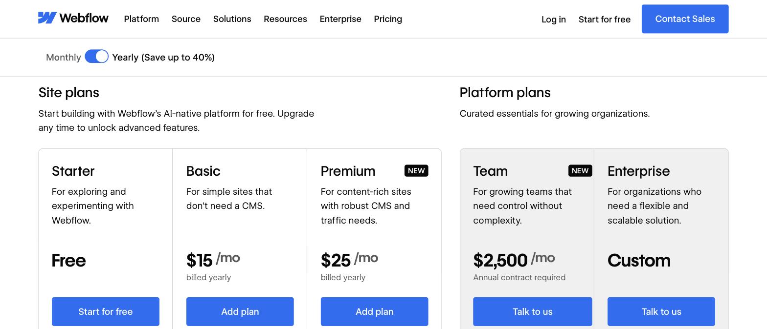The height and width of the screenshot is (329, 767).
Task: Click billed yearly under the Basic price
Action: click(208, 278)
